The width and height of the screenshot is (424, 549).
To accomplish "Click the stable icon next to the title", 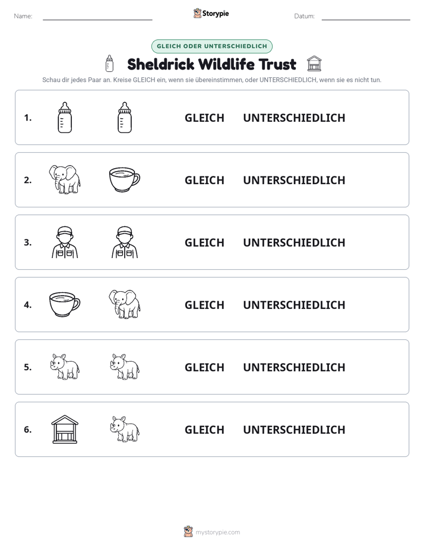I will click(x=314, y=64).
